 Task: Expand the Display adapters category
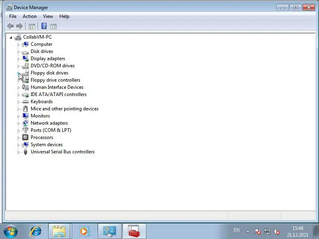(x=18, y=59)
